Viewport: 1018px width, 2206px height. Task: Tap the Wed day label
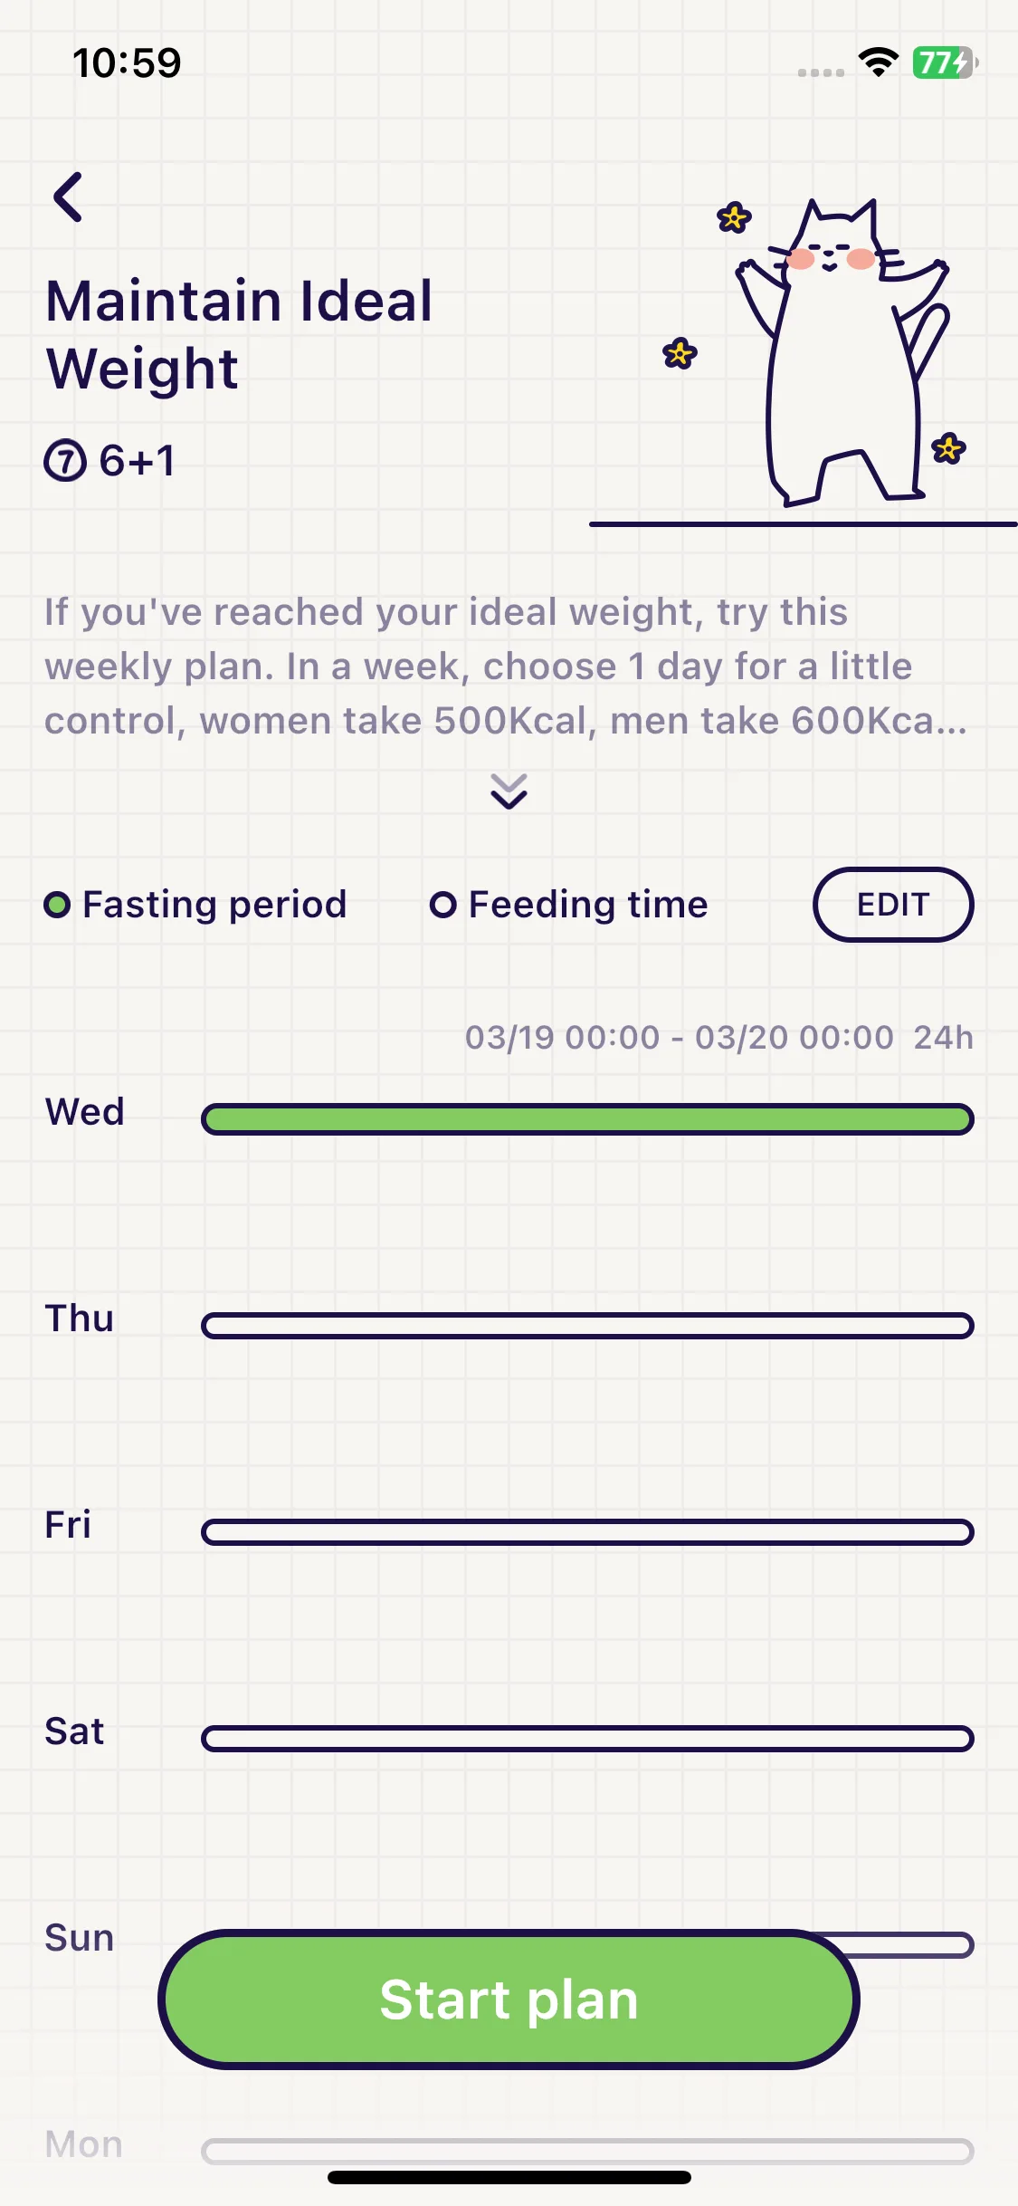coord(84,1112)
